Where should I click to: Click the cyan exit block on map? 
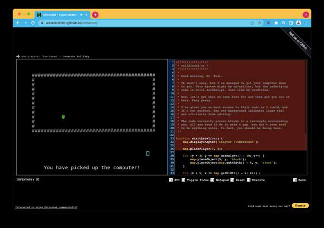148,153
